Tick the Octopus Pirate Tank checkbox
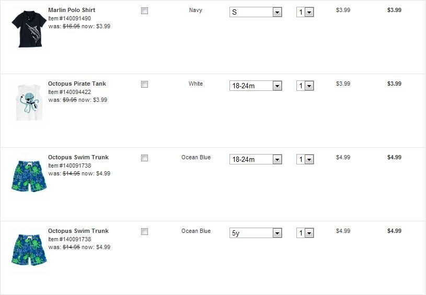 145,85
